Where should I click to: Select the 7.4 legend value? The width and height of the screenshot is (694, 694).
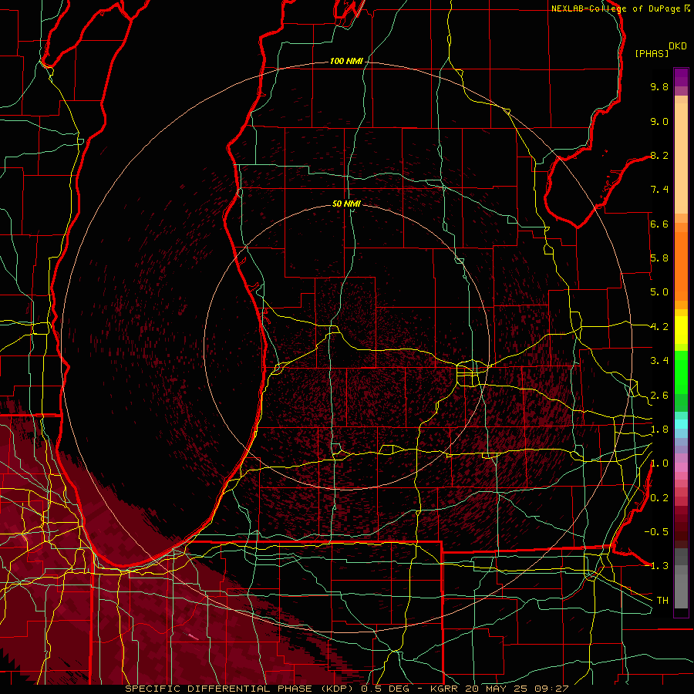[659, 190]
